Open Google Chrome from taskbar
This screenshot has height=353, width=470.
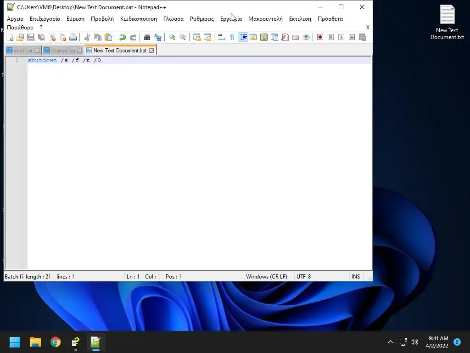coord(56,342)
